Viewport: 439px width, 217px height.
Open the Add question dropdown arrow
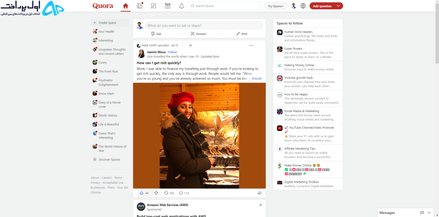[339, 6]
